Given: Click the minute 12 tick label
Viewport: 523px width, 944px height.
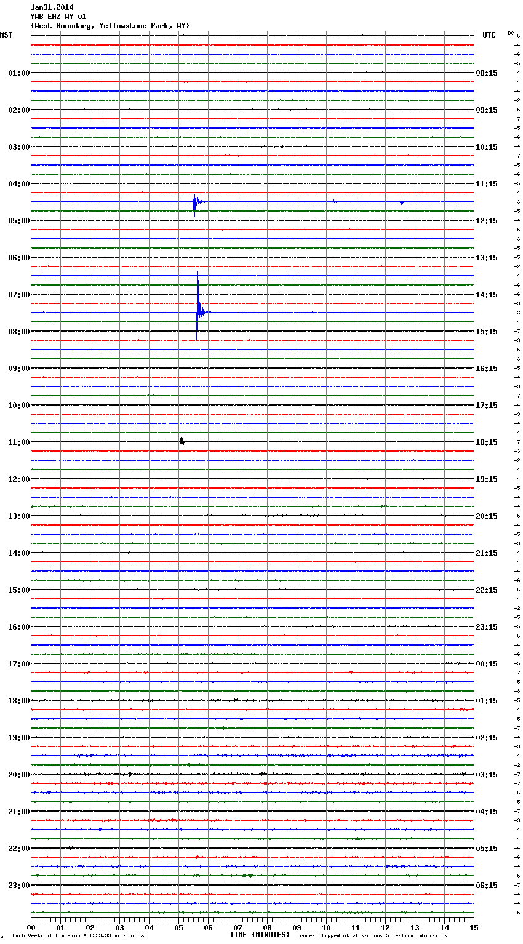Looking at the screenshot, I should point(385,927).
